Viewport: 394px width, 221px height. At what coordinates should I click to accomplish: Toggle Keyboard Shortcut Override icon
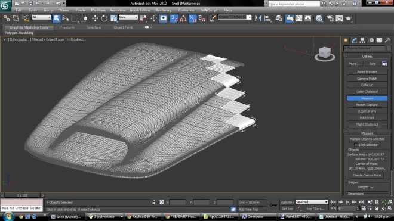click(x=164, y=18)
